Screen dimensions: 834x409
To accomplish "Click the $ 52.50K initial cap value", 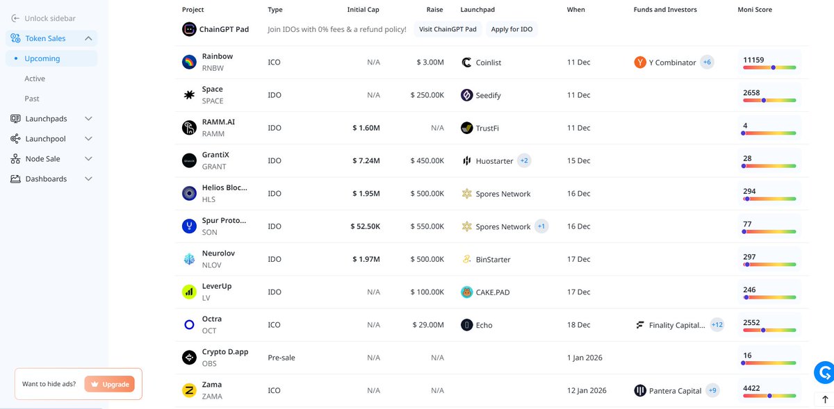I will click(365, 226).
